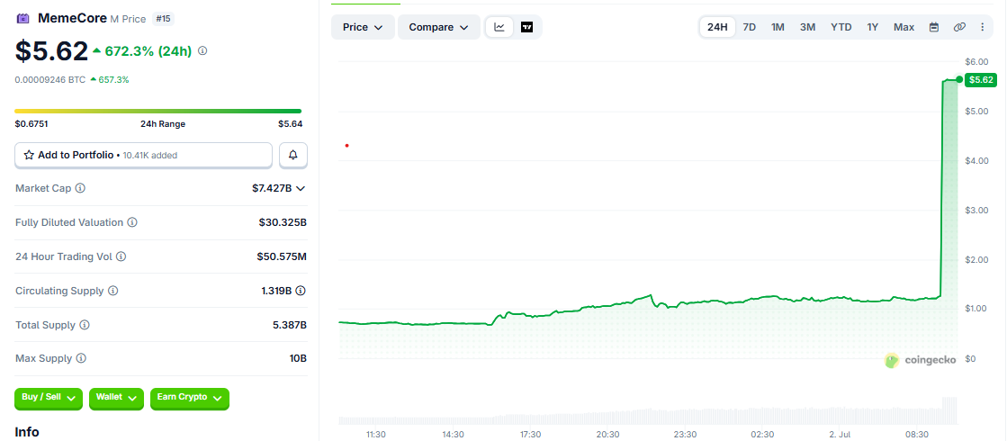Screen dimensions: 1007x441
Task: Click the #15 rank badge
Action: 164,19
